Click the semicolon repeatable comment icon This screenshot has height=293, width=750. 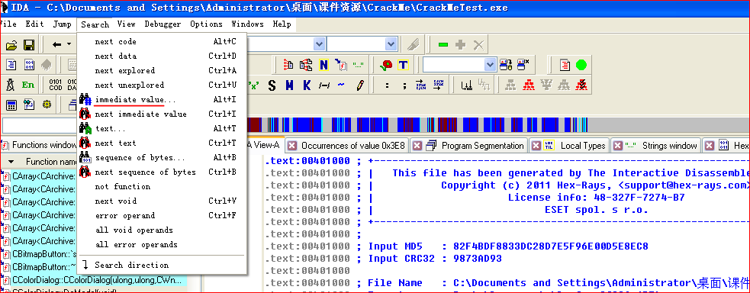[x=404, y=85]
